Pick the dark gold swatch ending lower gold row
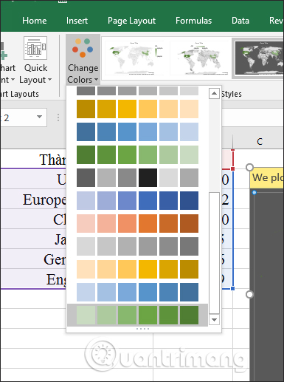This screenshot has width=284, height=382. [x=189, y=269]
